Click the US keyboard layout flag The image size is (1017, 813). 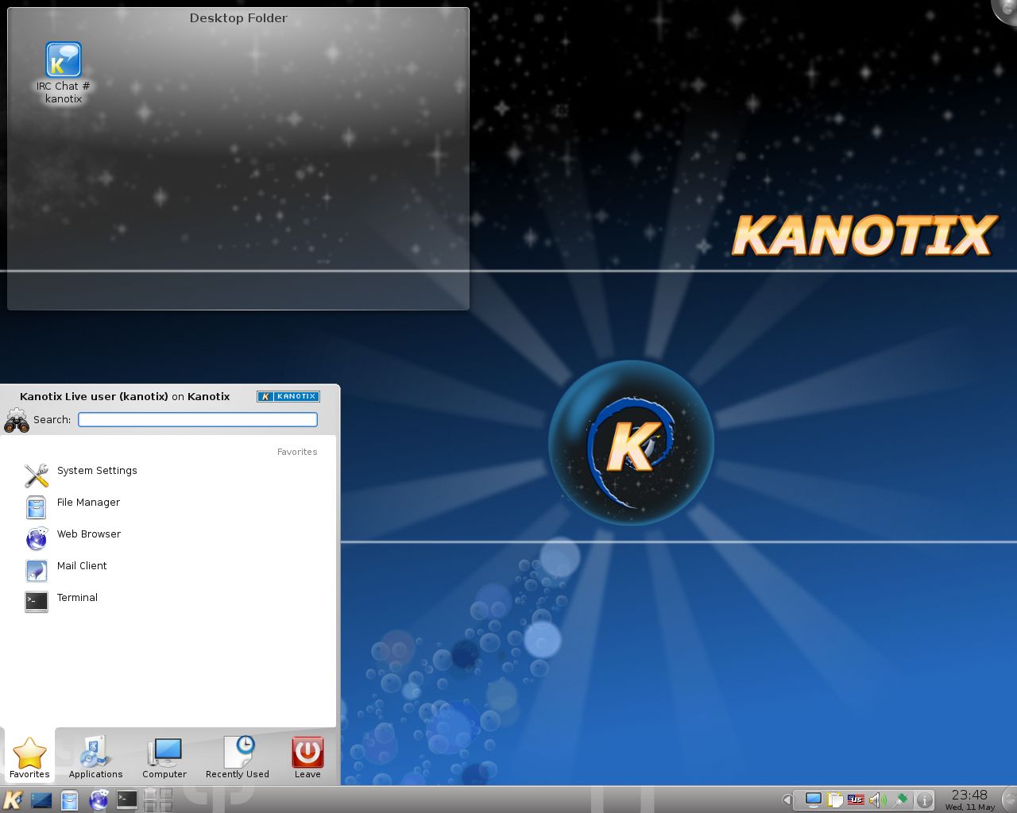point(856,800)
